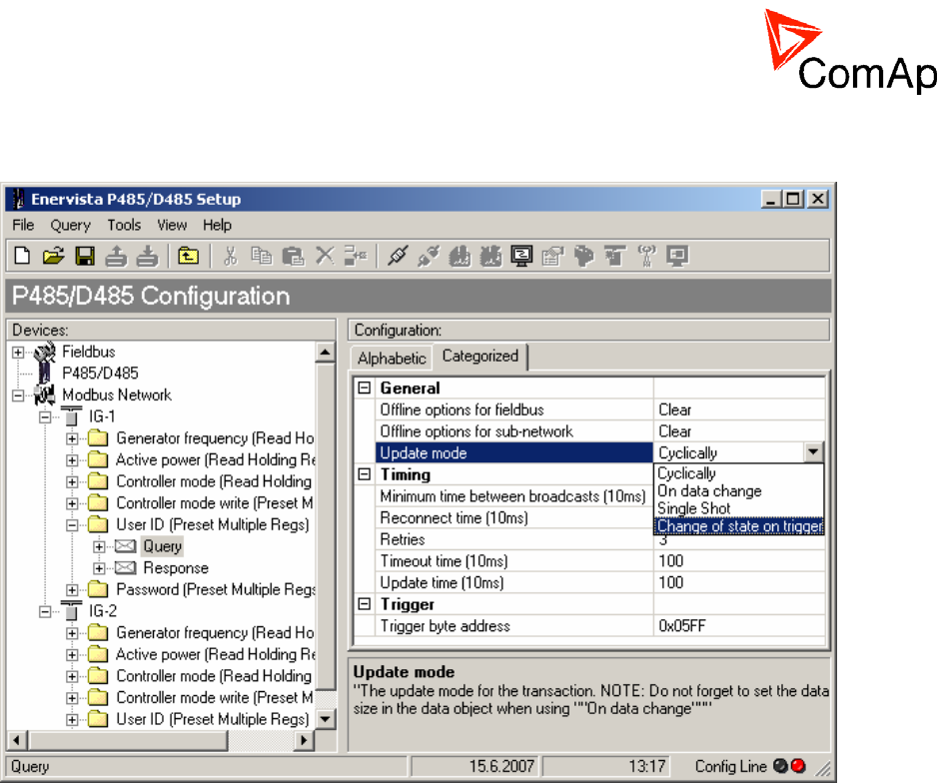This screenshot has width=937, height=783.
Task: Click the Modbus Network icon
Action: [45, 394]
